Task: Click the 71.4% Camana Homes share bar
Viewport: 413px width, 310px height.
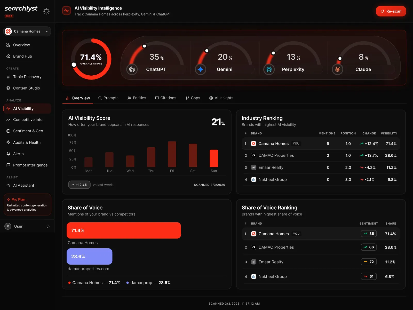Action: click(124, 230)
